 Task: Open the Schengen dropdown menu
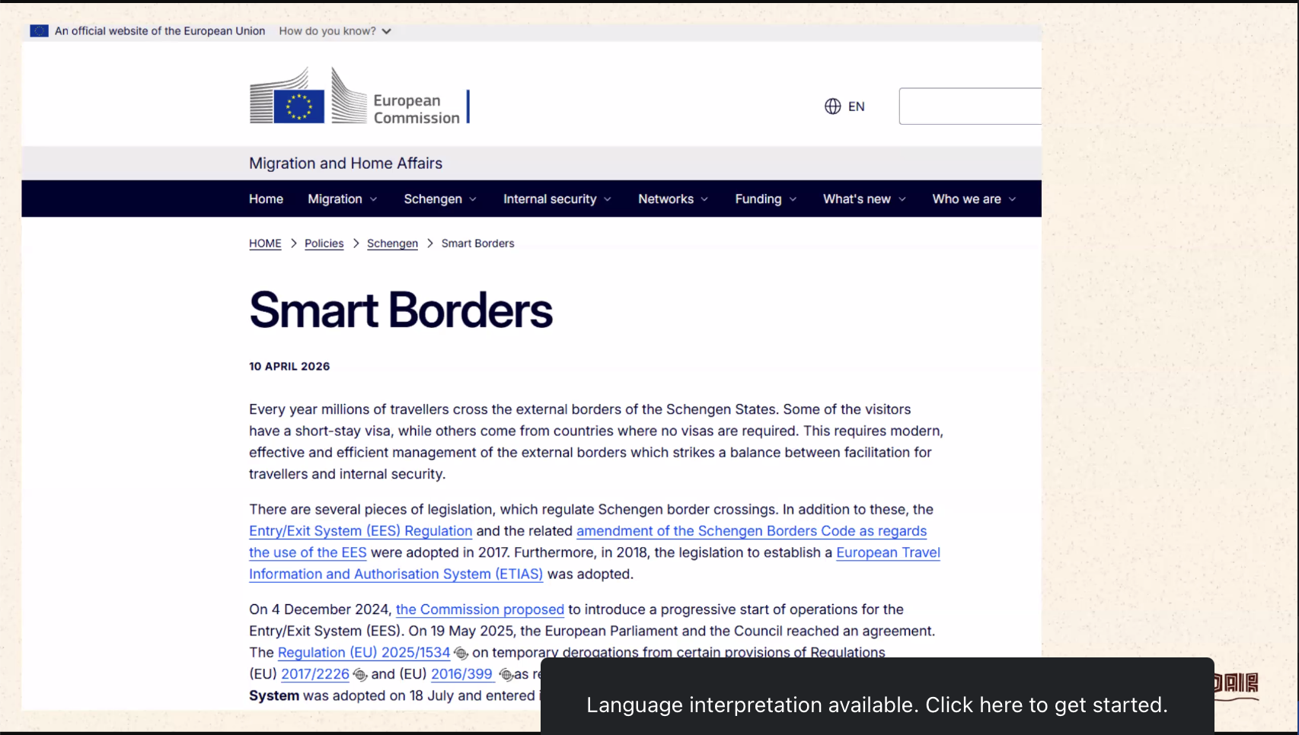(440, 199)
